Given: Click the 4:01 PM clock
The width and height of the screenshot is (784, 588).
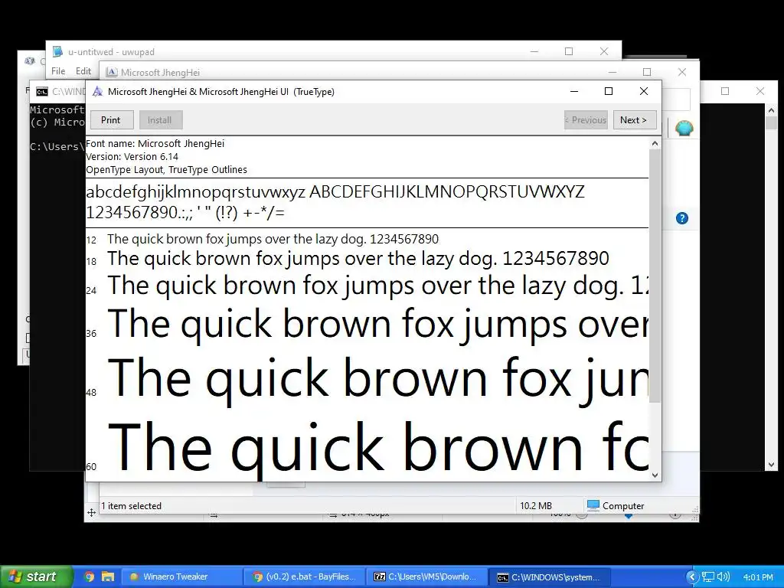Looking at the screenshot, I should (757, 577).
